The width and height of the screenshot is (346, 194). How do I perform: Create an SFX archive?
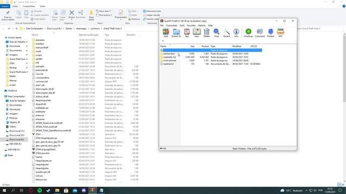[281, 33]
